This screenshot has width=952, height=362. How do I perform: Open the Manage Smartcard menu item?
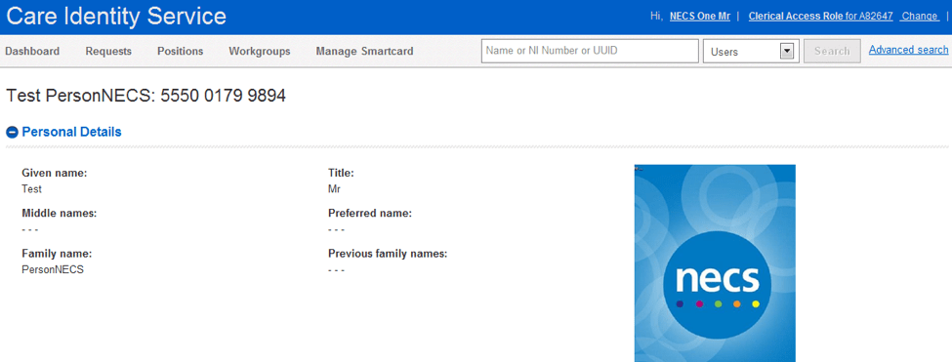(x=364, y=52)
